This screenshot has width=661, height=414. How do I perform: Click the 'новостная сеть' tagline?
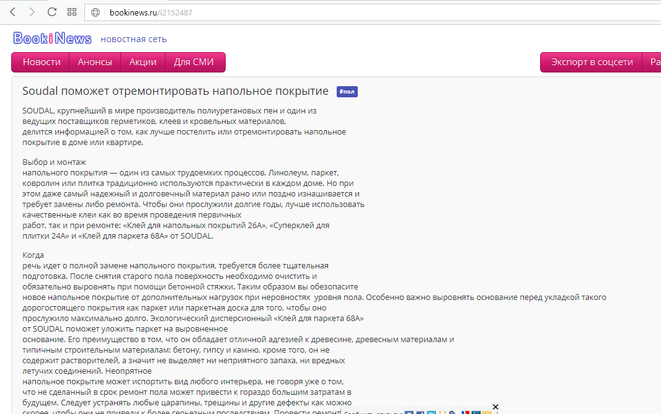coord(133,39)
